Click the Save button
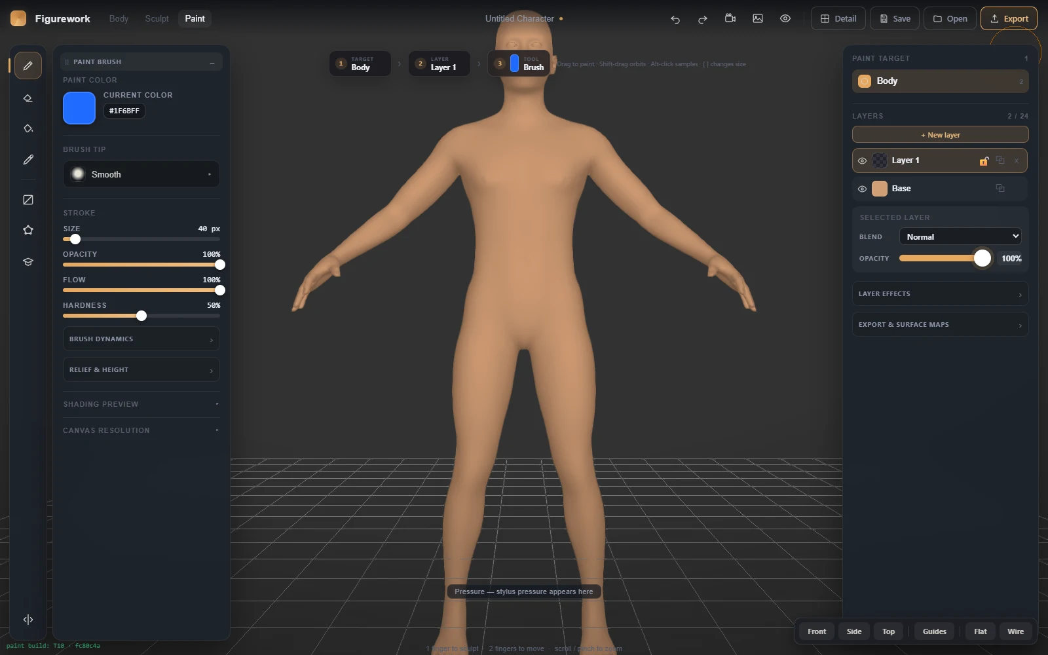 (895, 18)
